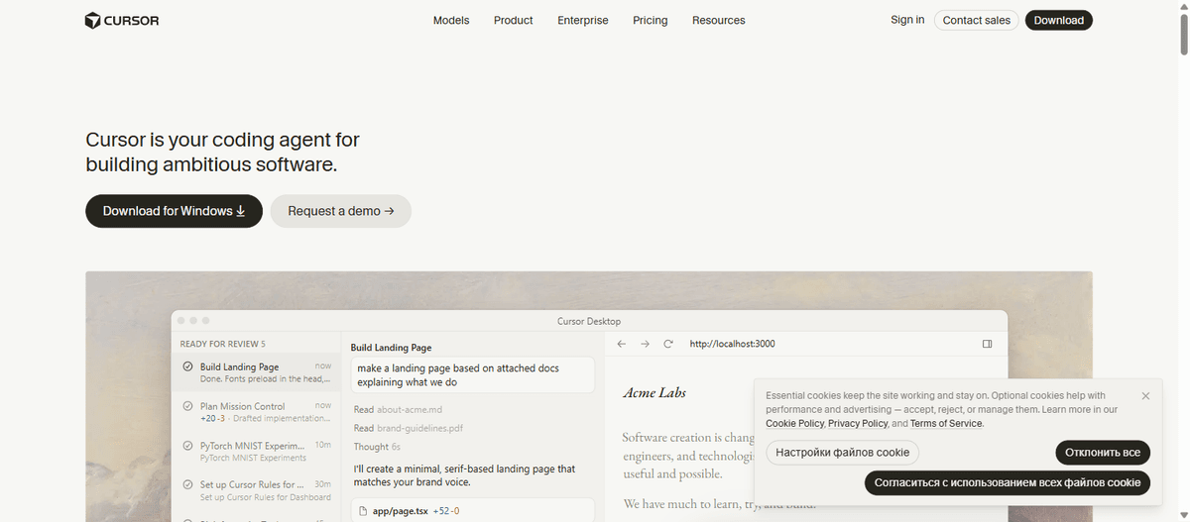The height and width of the screenshot is (522, 1190).
Task: Go to the Pricing page
Action: (651, 20)
